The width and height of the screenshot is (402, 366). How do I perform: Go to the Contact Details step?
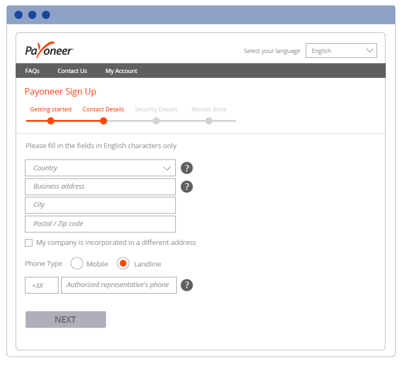pos(103,109)
